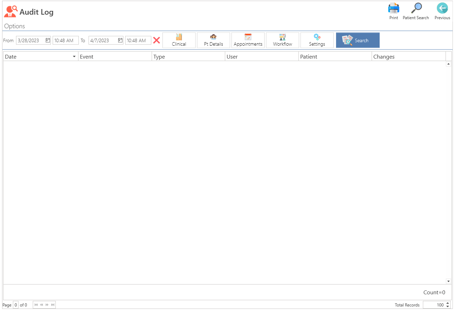The image size is (456, 311).
Task: Open Patient Search magnifier icon
Action: coord(416,8)
